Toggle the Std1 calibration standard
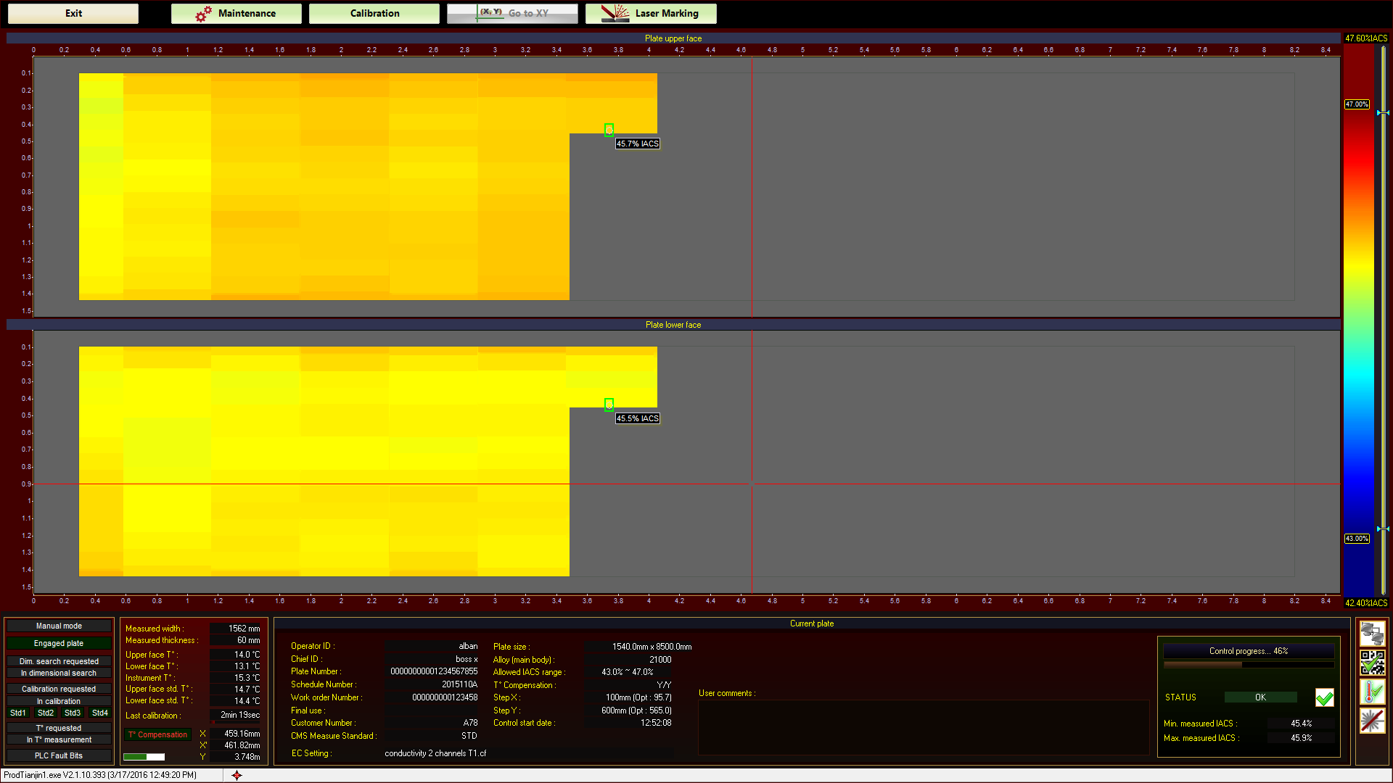The height and width of the screenshot is (783, 1393). [x=17, y=713]
